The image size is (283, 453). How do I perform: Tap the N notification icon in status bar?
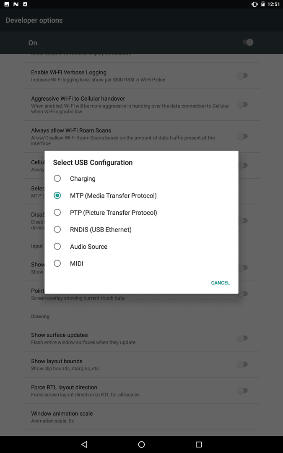pyautogui.click(x=16, y=4)
